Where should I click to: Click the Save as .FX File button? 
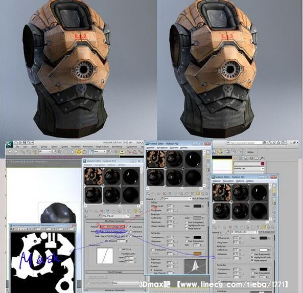97,277
